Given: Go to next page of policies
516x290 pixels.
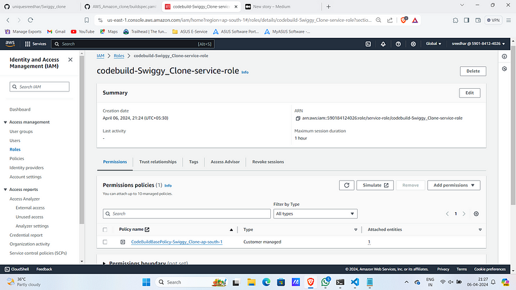Looking at the screenshot, I should coord(464,213).
